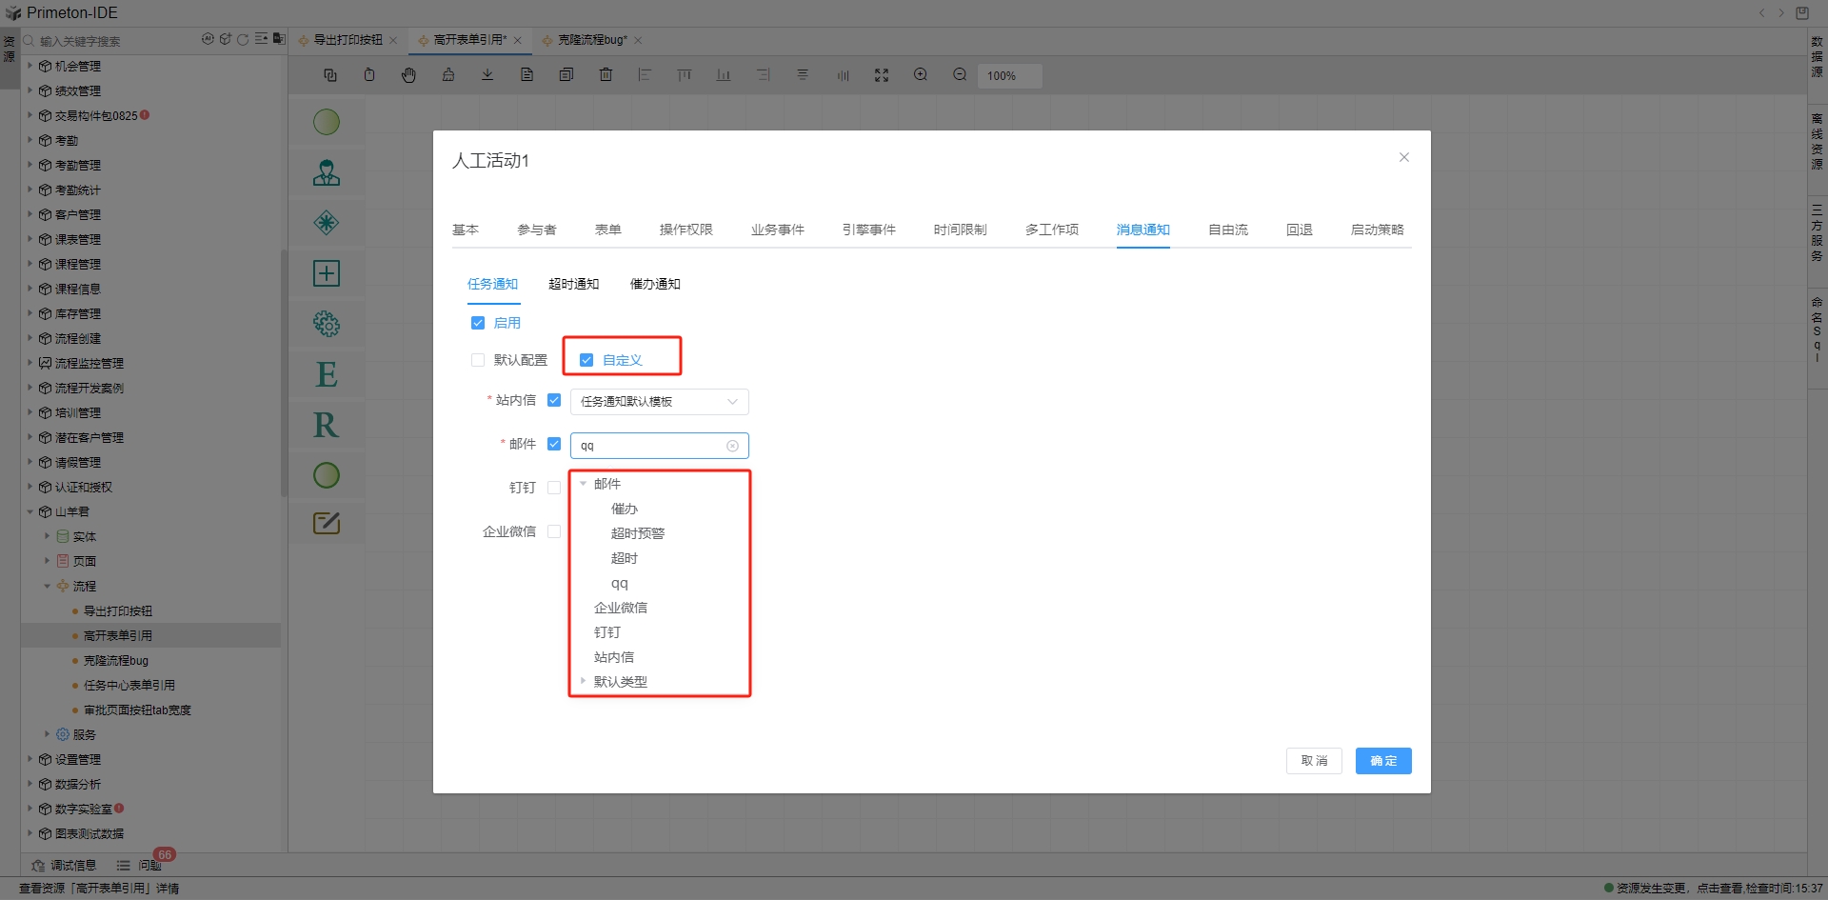This screenshot has width=1828, height=900.
Task: Enable the 钉钉 checkbox
Action: pos(554,488)
